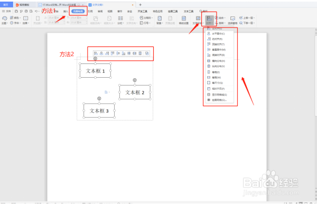Click the print icon in quick access
317x204 pixels.
(x=26, y=11)
